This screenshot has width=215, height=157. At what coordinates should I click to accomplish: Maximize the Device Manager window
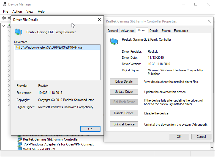pos(196,4)
